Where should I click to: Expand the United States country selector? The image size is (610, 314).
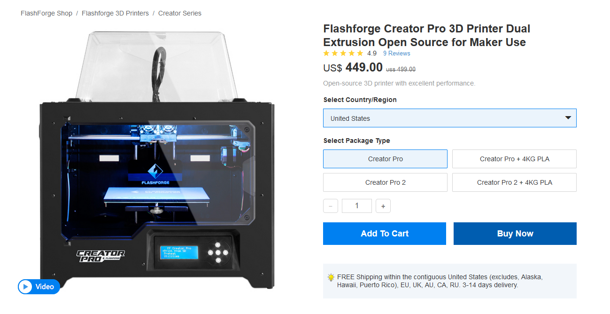click(449, 118)
